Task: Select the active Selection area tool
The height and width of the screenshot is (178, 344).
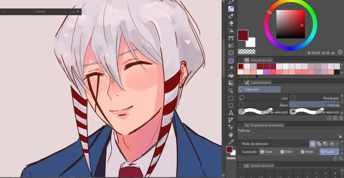Action: (231, 61)
